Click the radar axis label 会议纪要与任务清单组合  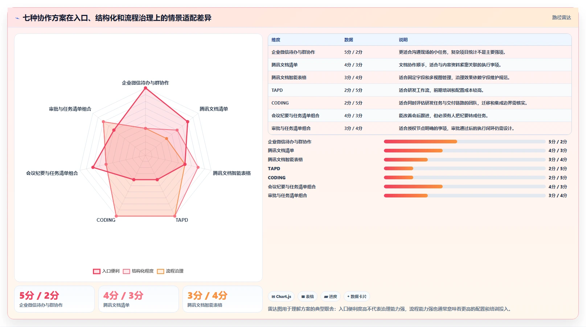tap(52, 173)
